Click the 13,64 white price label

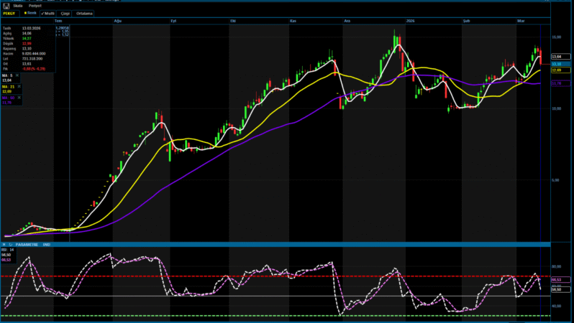pos(556,56)
